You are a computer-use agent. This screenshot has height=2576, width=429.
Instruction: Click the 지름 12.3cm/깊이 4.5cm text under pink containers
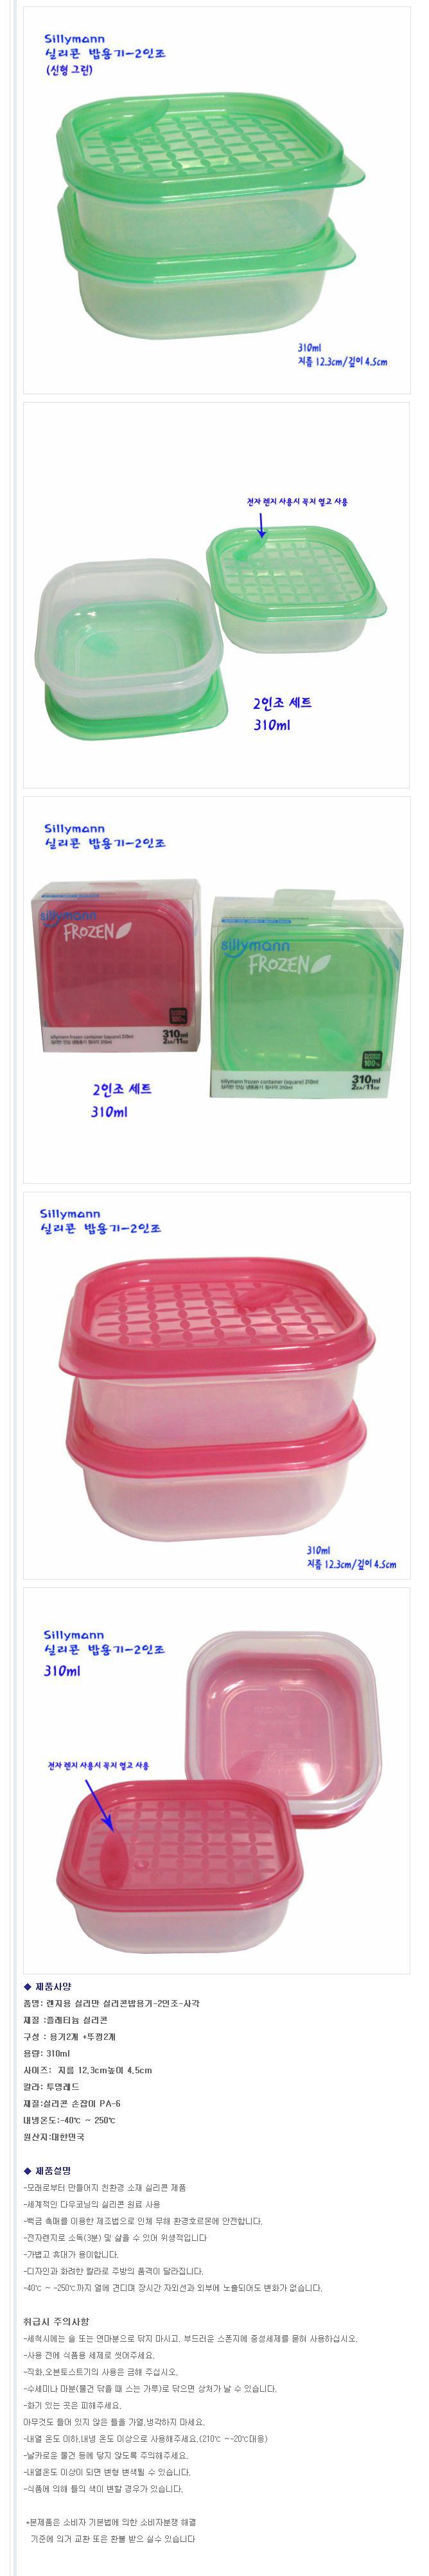click(351, 1565)
